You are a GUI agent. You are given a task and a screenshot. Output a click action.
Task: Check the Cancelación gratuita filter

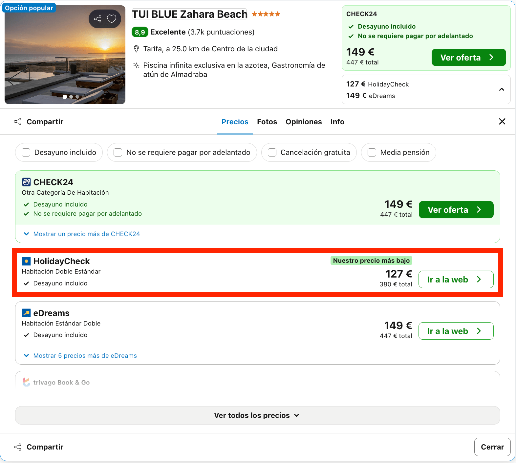pyautogui.click(x=272, y=152)
